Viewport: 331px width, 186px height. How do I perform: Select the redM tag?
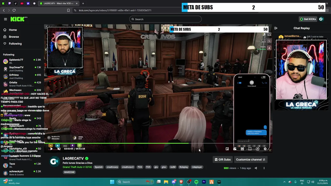pos(173,167)
